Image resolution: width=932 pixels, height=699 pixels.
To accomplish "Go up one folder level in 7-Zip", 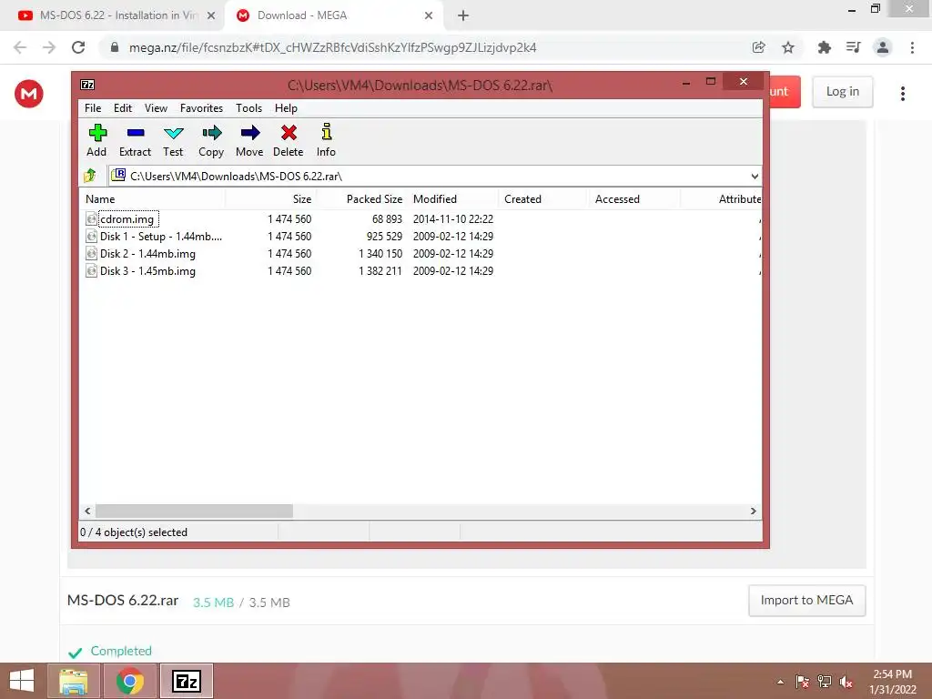I will click(x=90, y=176).
